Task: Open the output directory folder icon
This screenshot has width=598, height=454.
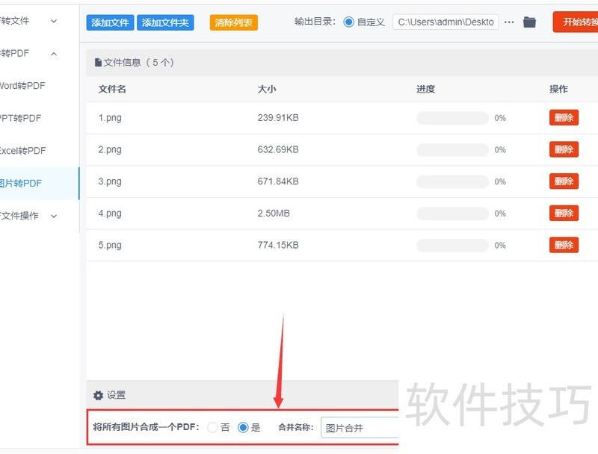Action: tap(529, 22)
